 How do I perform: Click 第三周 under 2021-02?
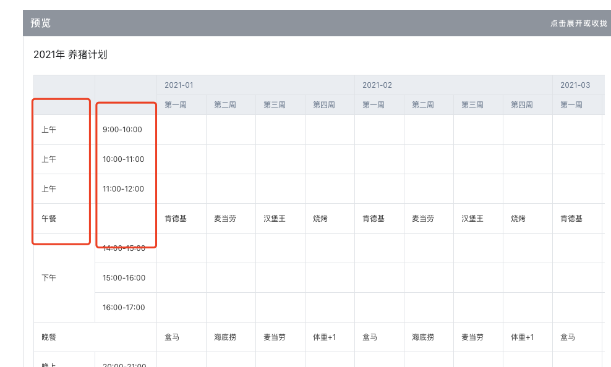point(472,104)
